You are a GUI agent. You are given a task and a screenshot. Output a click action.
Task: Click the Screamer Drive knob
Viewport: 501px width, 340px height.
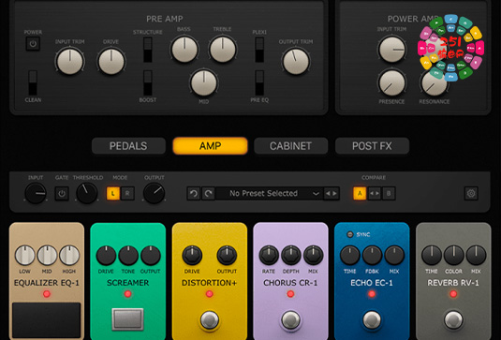106,256
